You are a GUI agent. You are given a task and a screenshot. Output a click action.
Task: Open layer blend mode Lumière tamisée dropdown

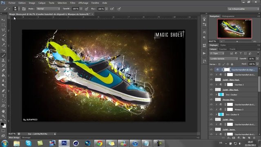click(x=224, y=59)
